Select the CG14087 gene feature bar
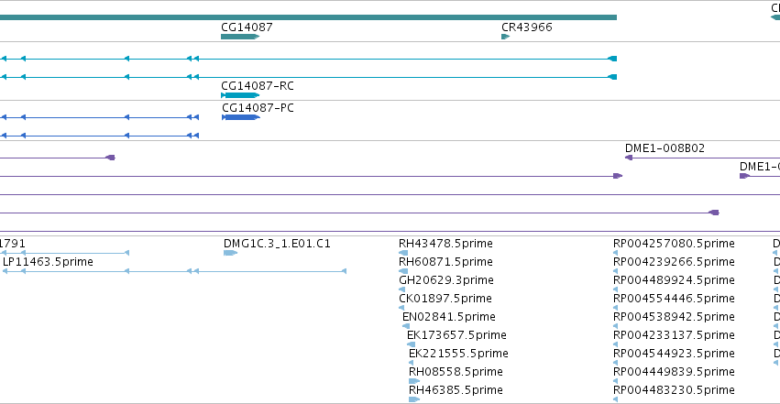This screenshot has height=404, width=780. coord(240,37)
